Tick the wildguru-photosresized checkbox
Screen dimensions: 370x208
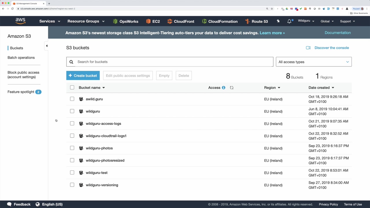click(x=72, y=160)
